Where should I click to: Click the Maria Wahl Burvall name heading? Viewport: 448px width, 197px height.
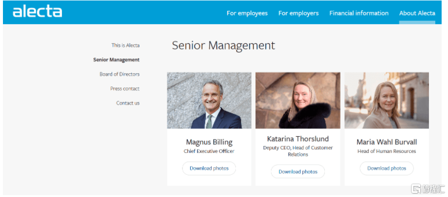point(387,142)
